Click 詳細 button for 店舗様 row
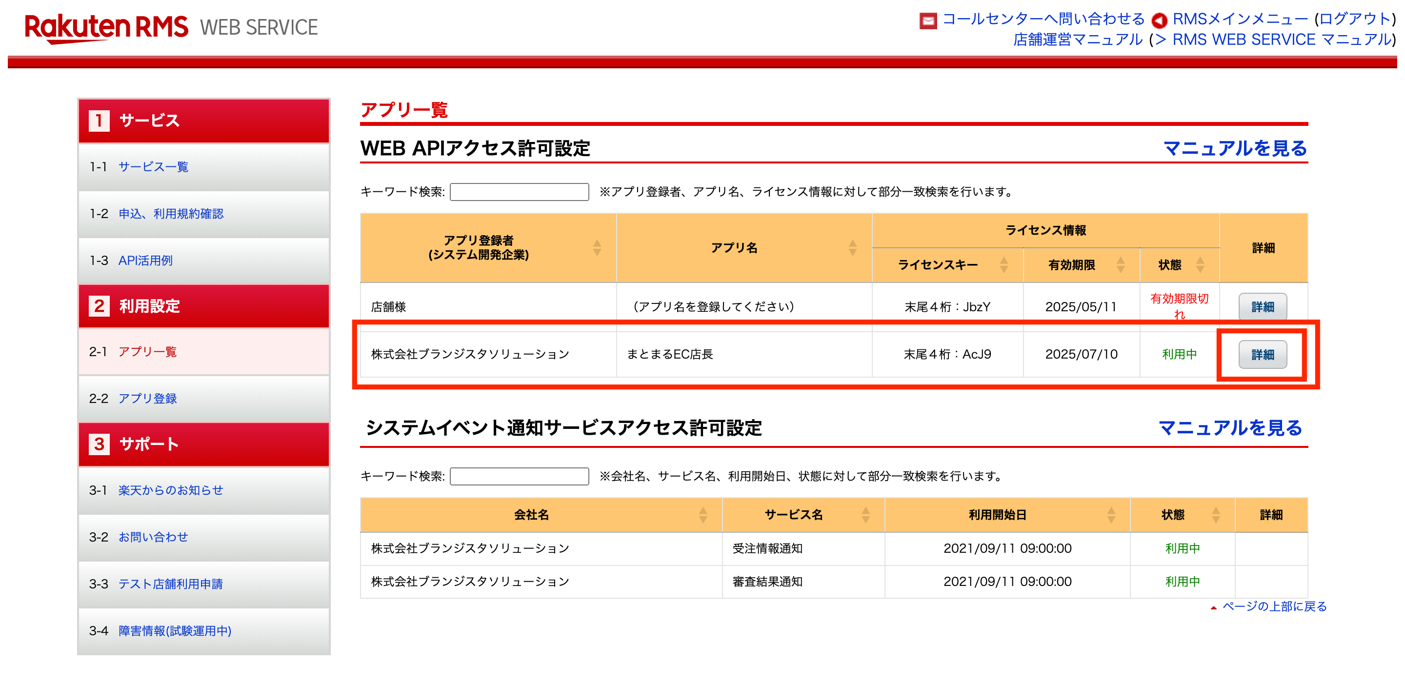Screen dimensions: 1405x686 tap(1263, 307)
